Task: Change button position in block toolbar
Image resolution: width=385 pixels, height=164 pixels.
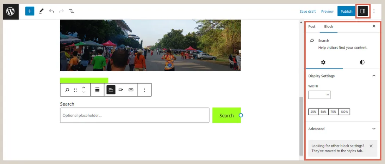Action: 121,90
